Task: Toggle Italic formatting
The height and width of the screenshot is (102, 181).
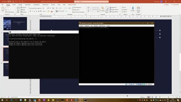Action: (x=32, y=11)
